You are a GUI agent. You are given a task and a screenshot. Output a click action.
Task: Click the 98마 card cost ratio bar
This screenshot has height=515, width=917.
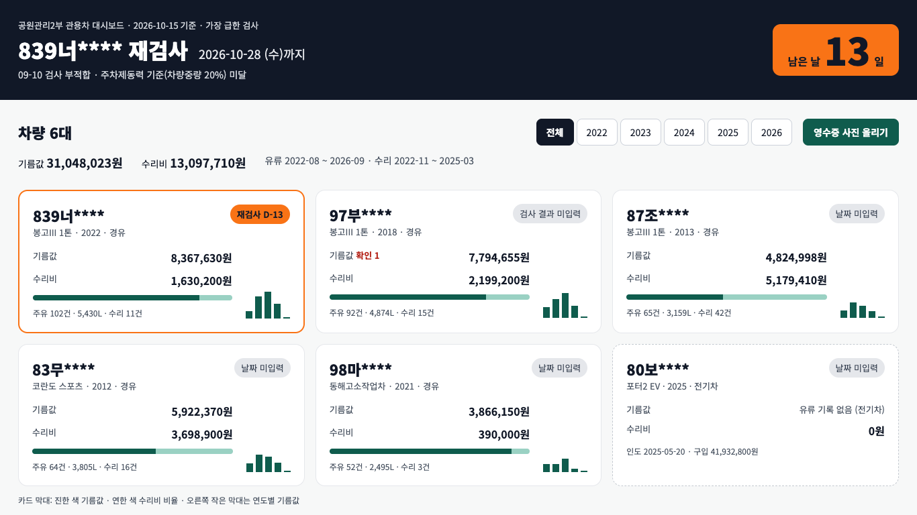(x=430, y=451)
